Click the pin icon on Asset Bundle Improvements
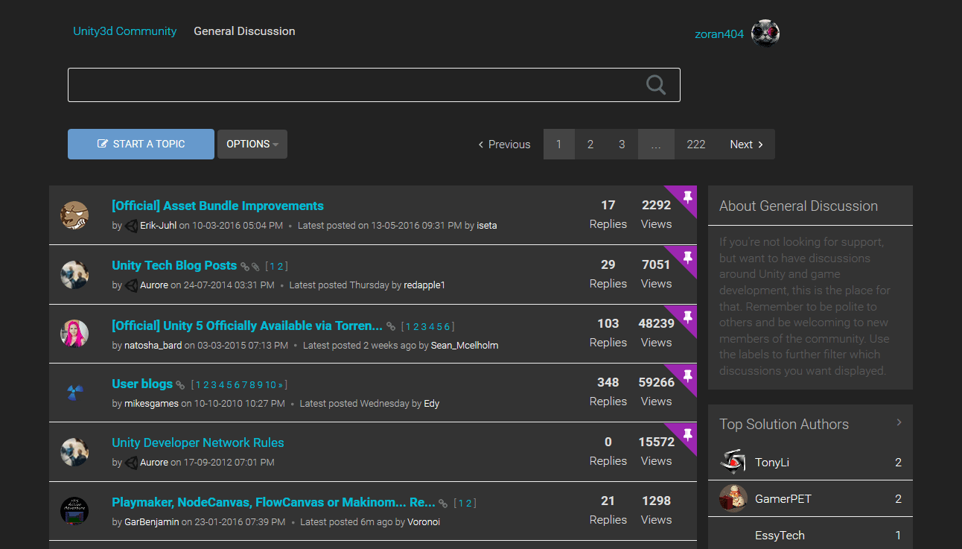The width and height of the screenshot is (962, 549). [x=687, y=195]
